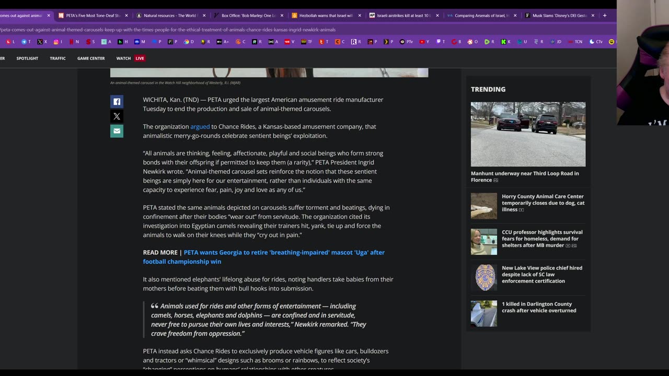Open the TF bookmark in the bookmarks bar
The image size is (669, 376).
coord(307,42)
